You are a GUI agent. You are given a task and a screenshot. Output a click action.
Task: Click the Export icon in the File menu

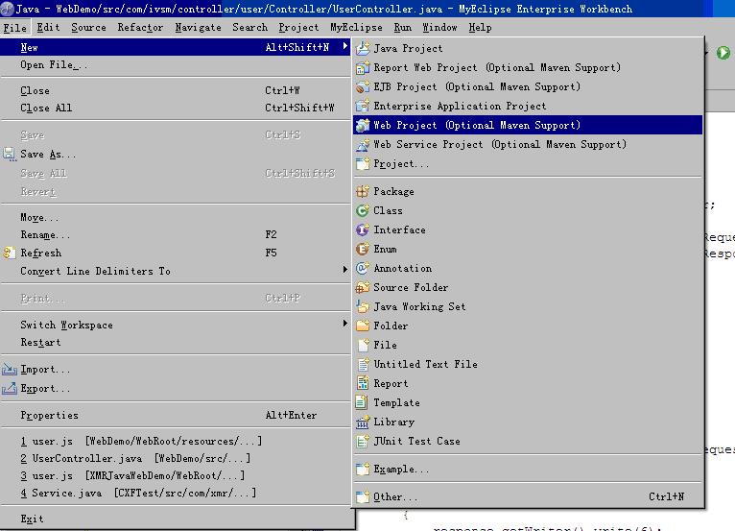10,388
